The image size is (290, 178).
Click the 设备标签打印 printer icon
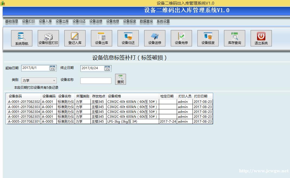click(48, 38)
